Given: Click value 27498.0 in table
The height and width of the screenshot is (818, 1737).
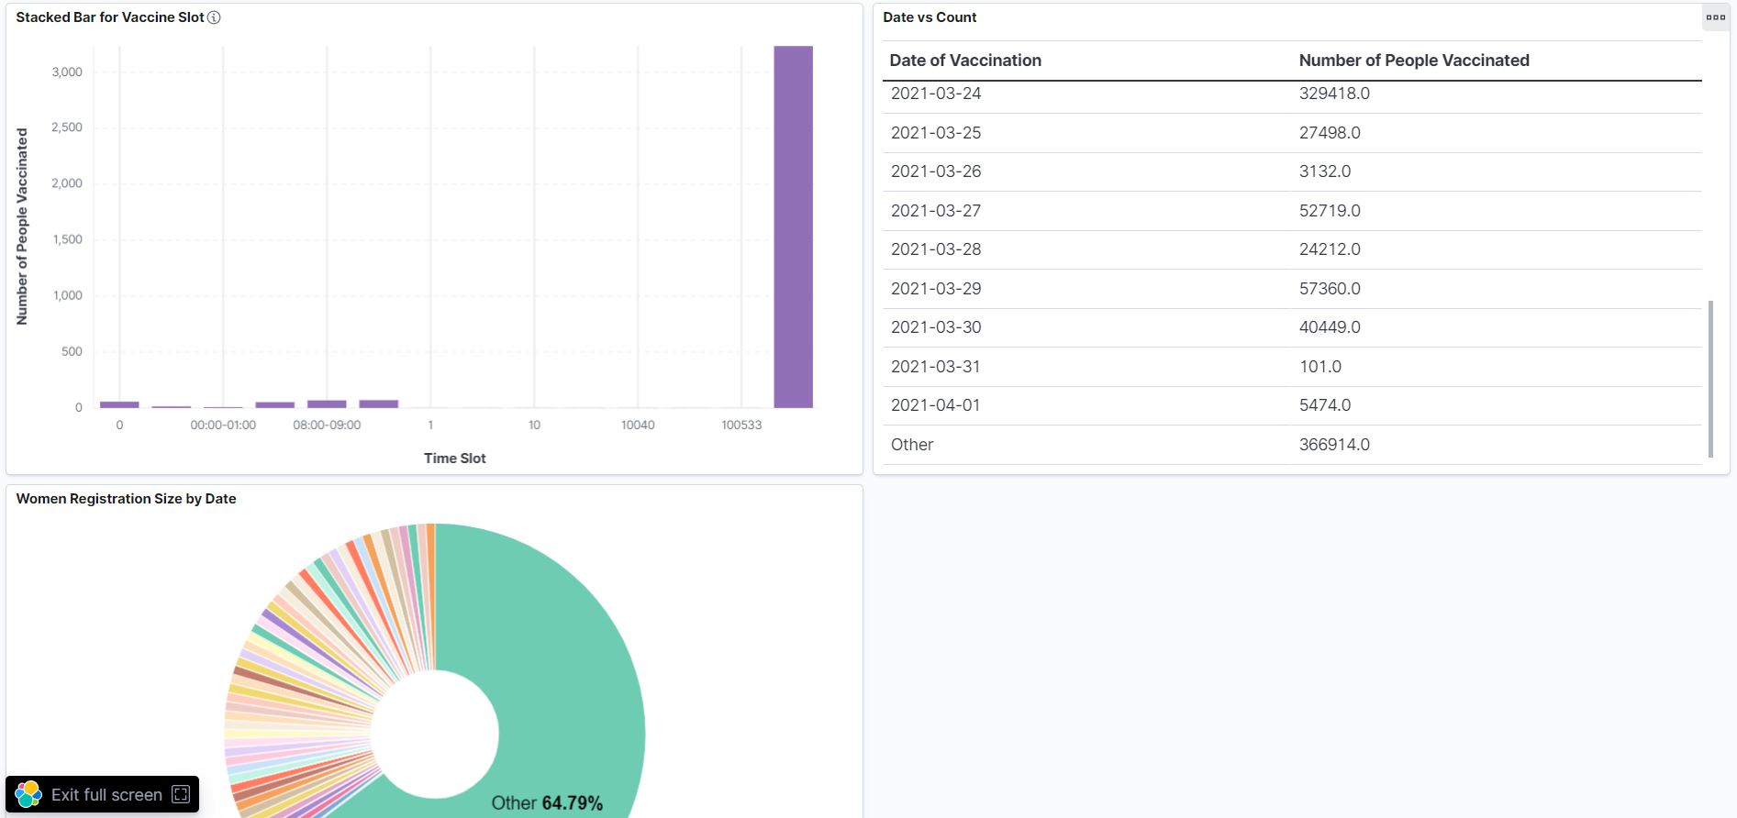Looking at the screenshot, I should pos(1330,133).
